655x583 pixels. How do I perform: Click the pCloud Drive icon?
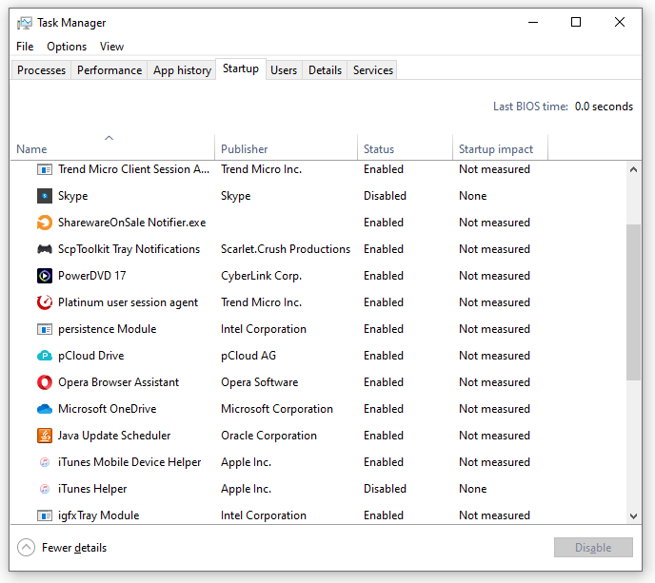44,356
